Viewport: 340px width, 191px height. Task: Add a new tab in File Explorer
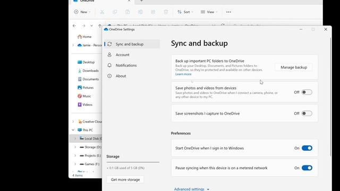tap(141, 1)
